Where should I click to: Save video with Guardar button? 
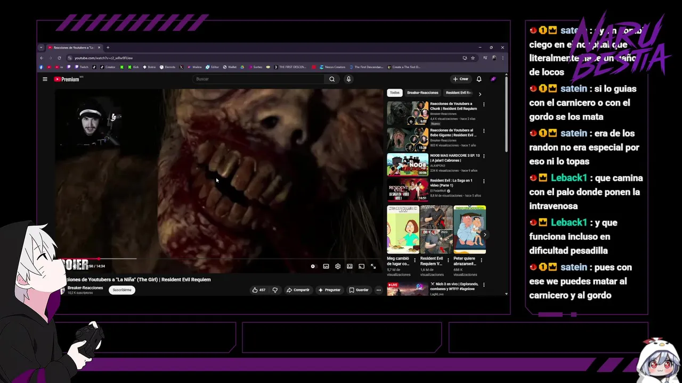coord(359,290)
